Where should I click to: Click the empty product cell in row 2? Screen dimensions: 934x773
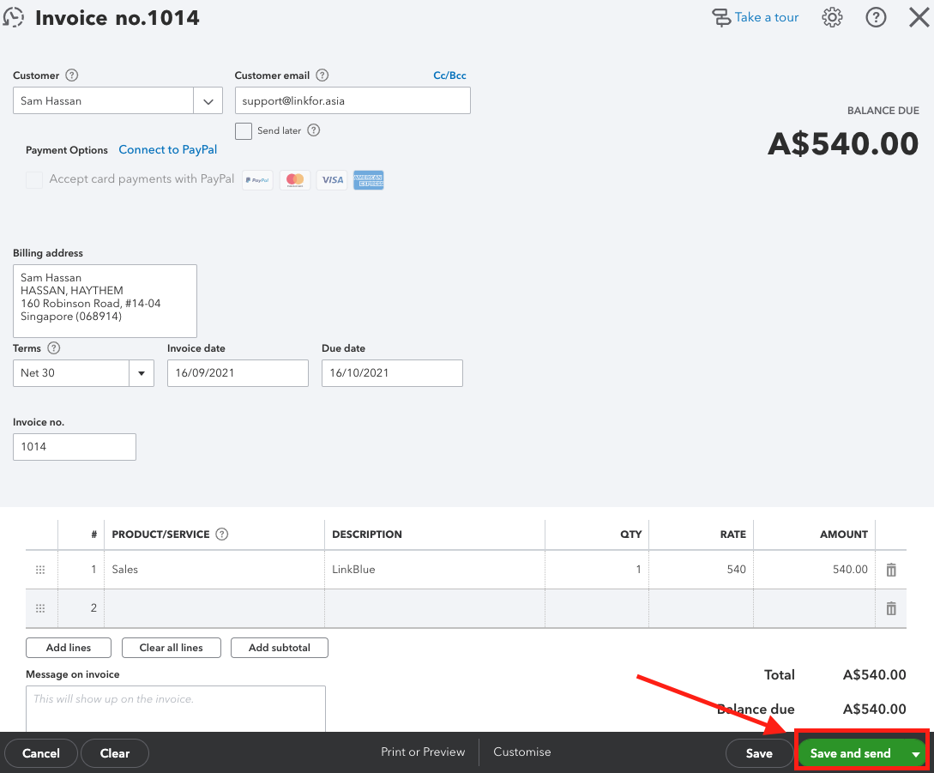(x=214, y=608)
